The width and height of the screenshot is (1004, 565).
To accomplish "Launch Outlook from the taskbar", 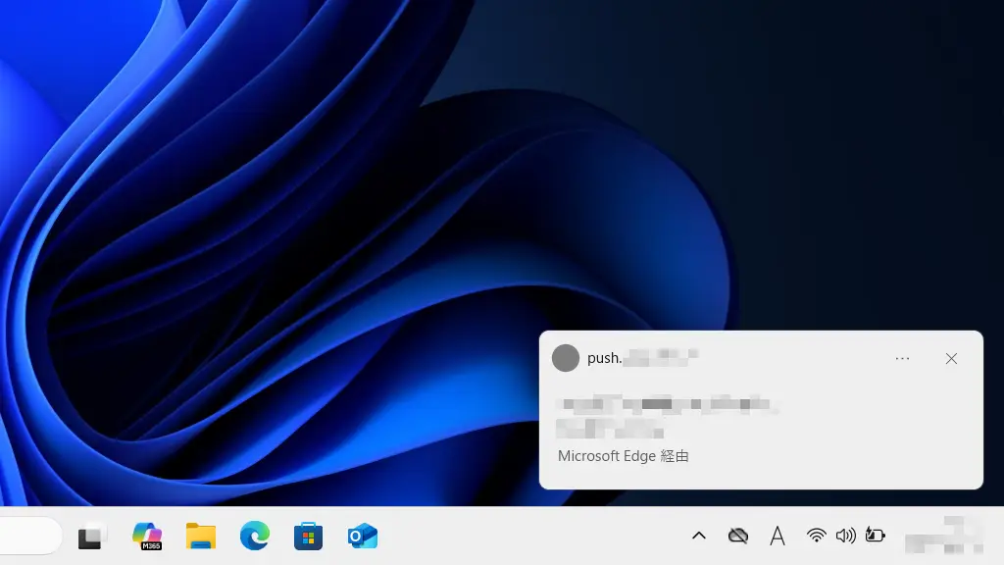I will [x=362, y=536].
